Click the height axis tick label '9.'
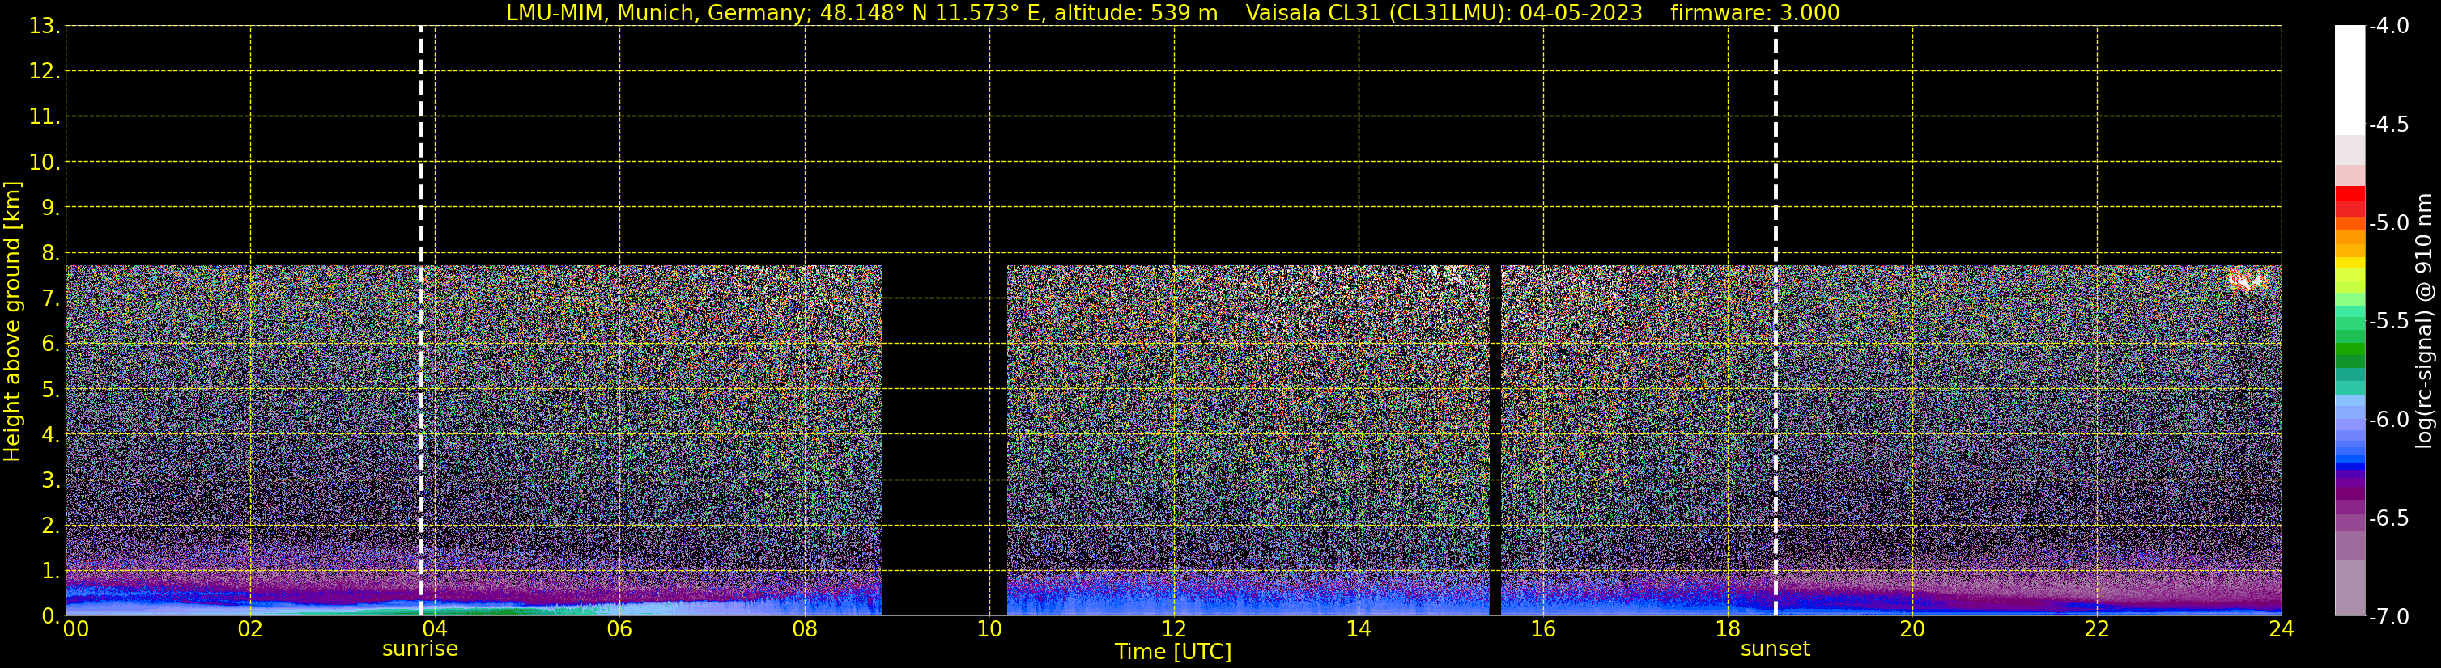The height and width of the screenshot is (668, 2441). (50, 208)
